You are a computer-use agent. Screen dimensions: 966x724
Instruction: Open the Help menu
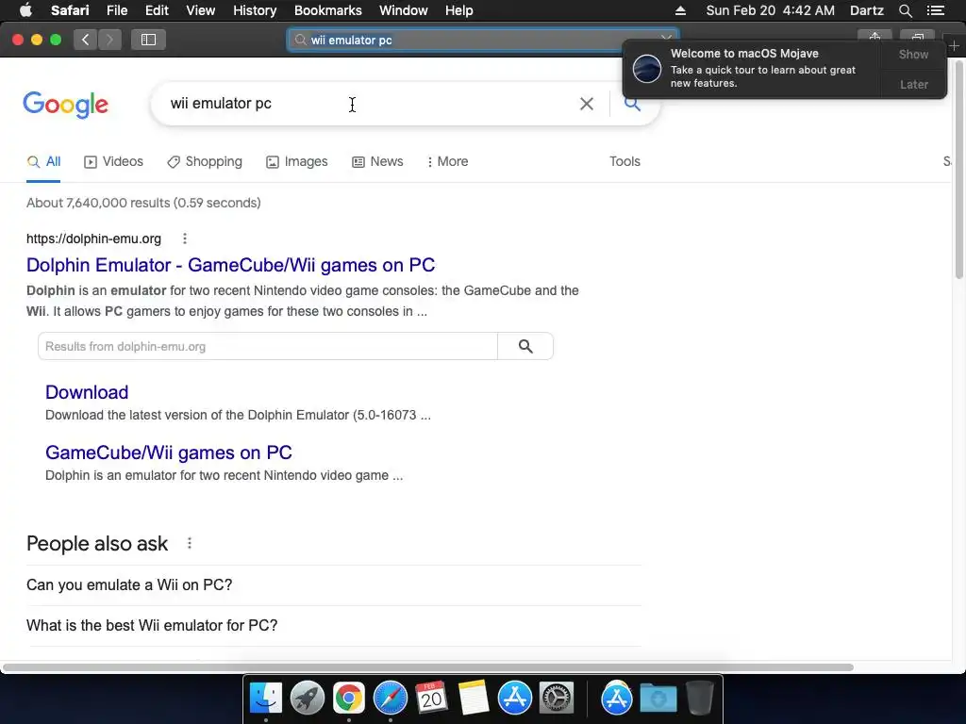click(x=459, y=10)
